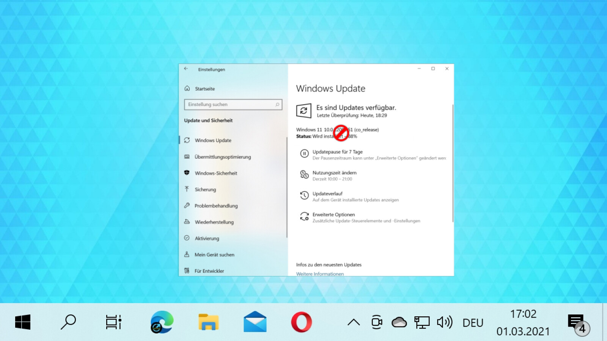Click the Es sind Updates verfügbar heading
This screenshot has height=341, width=607.
click(356, 108)
